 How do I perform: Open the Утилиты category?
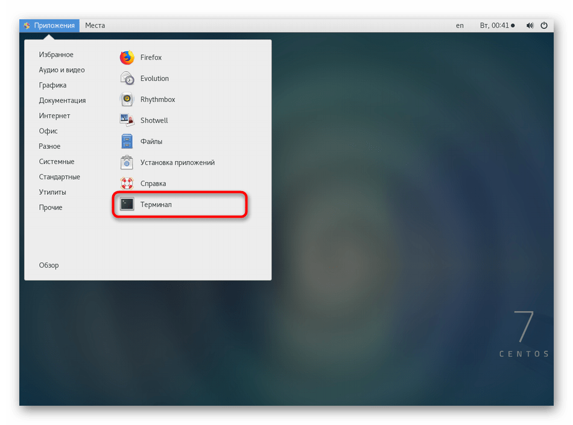click(x=52, y=192)
